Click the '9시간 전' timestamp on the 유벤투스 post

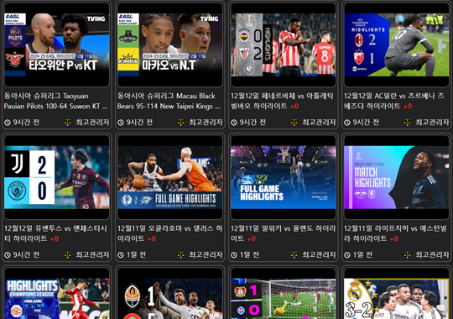(26, 255)
